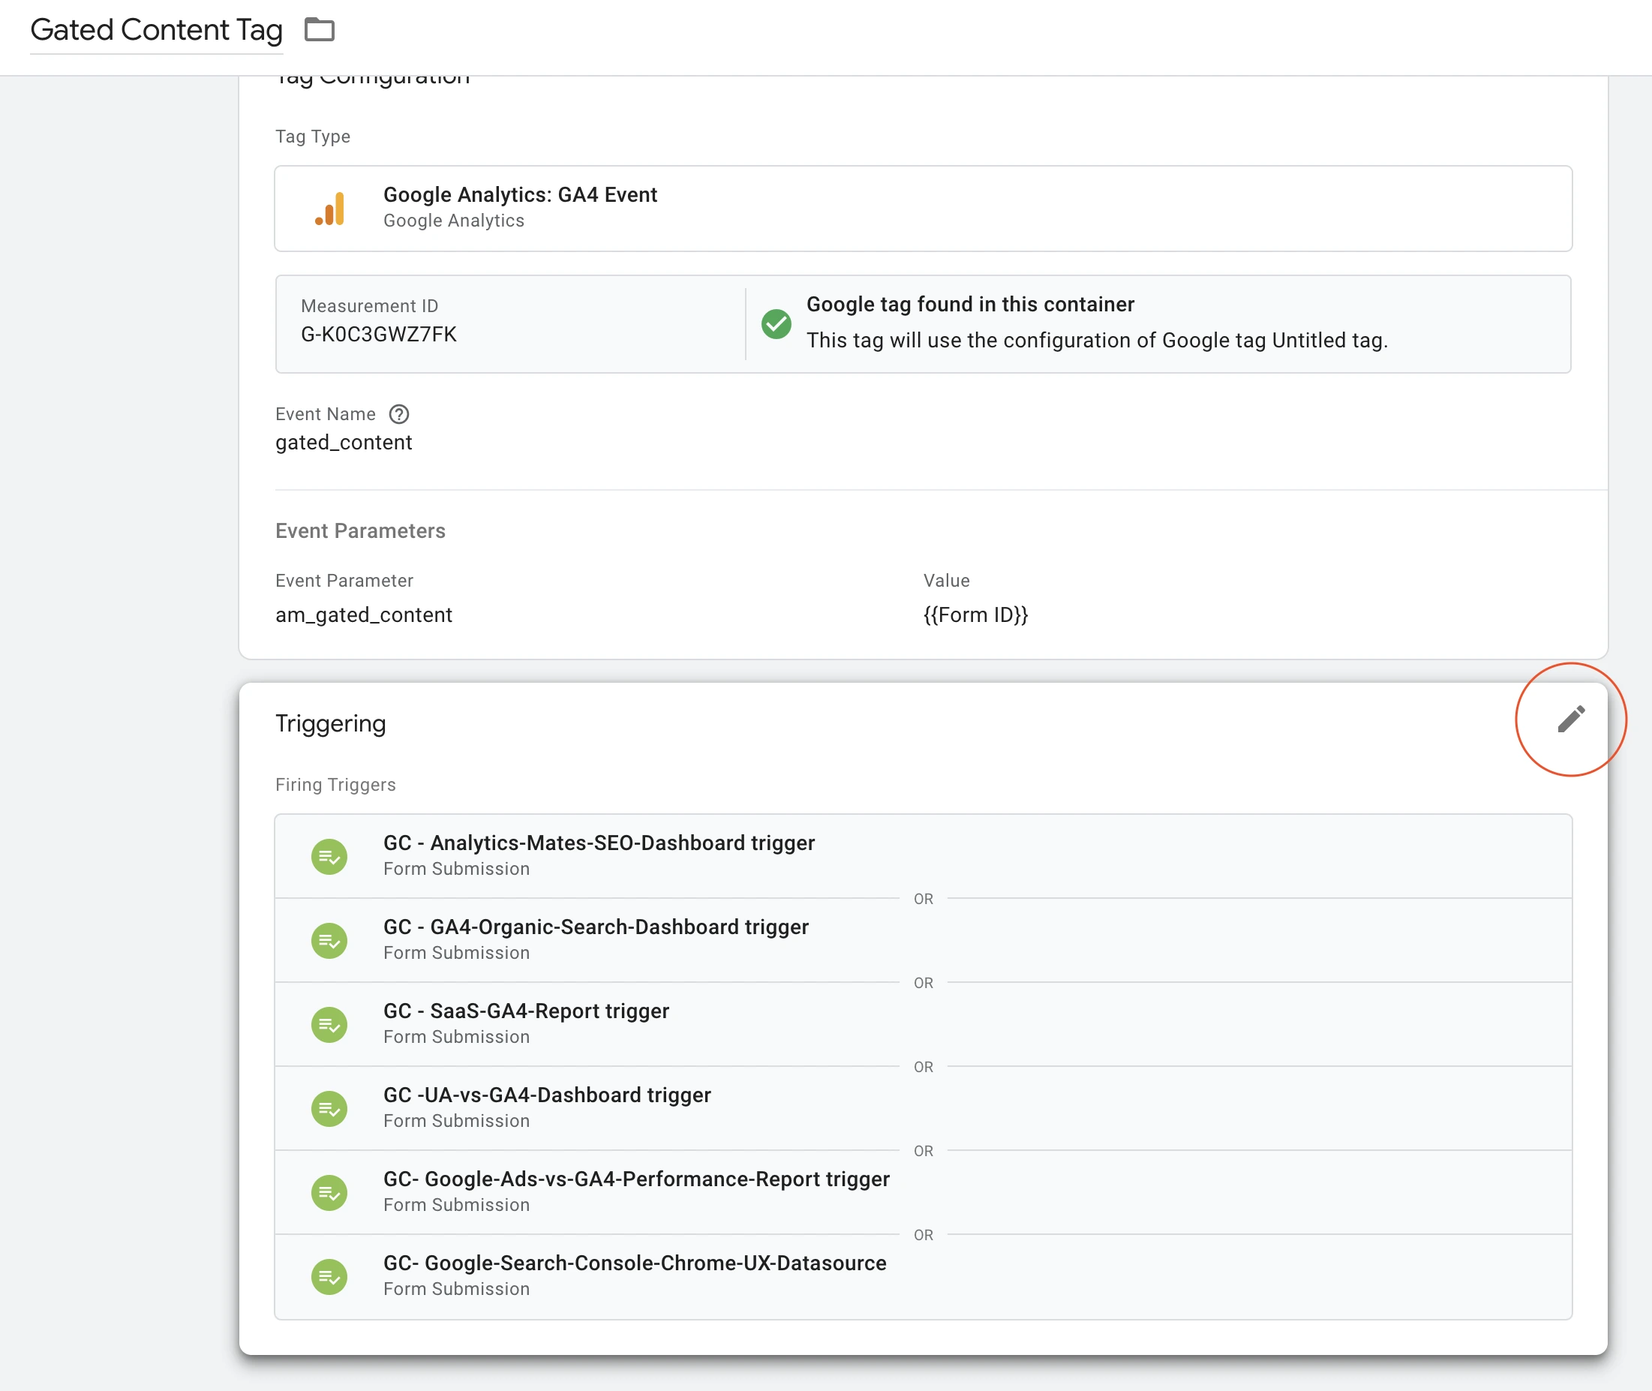Click icon of GA4-Organic-Search-Dashboard trigger
This screenshot has width=1652, height=1391.
click(x=329, y=941)
